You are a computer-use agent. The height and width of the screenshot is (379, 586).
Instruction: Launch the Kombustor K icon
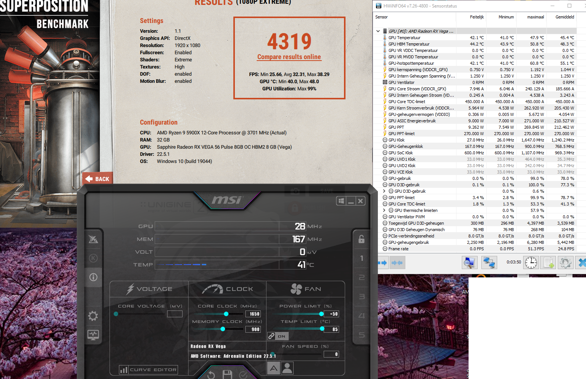pos(93,258)
